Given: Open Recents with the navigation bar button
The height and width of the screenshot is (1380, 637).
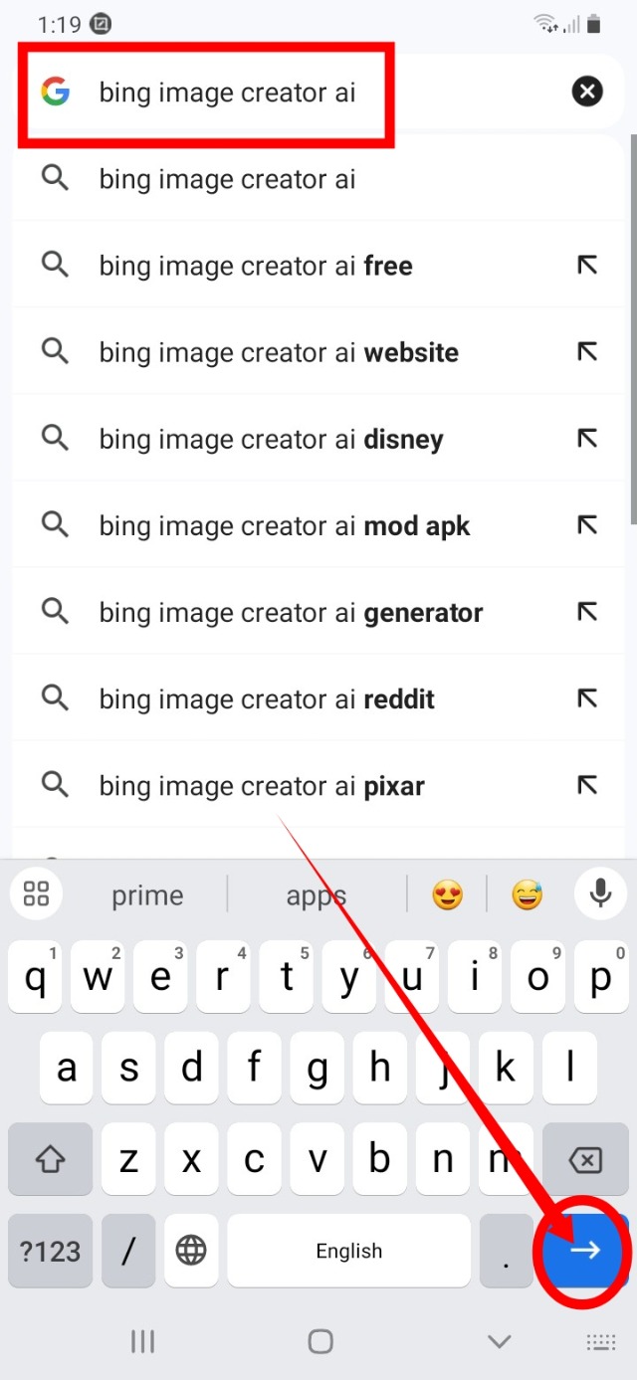Looking at the screenshot, I should (142, 1341).
